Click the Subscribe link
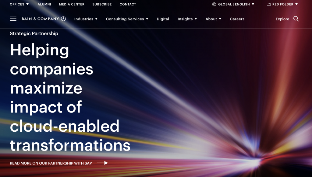This screenshot has height=177, width=312. (102, 4)
